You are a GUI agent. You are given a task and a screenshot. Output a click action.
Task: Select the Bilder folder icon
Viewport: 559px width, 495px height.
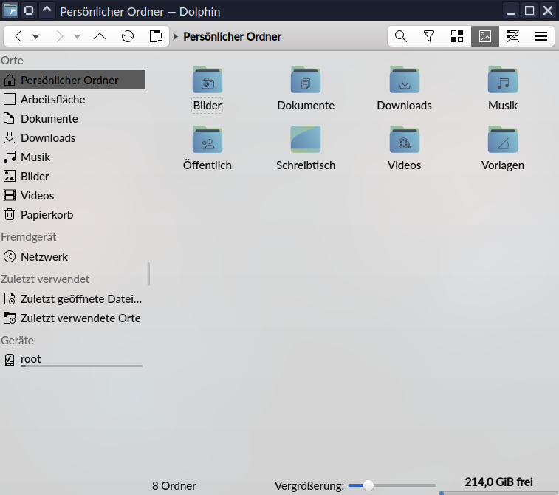coord(207,80)
